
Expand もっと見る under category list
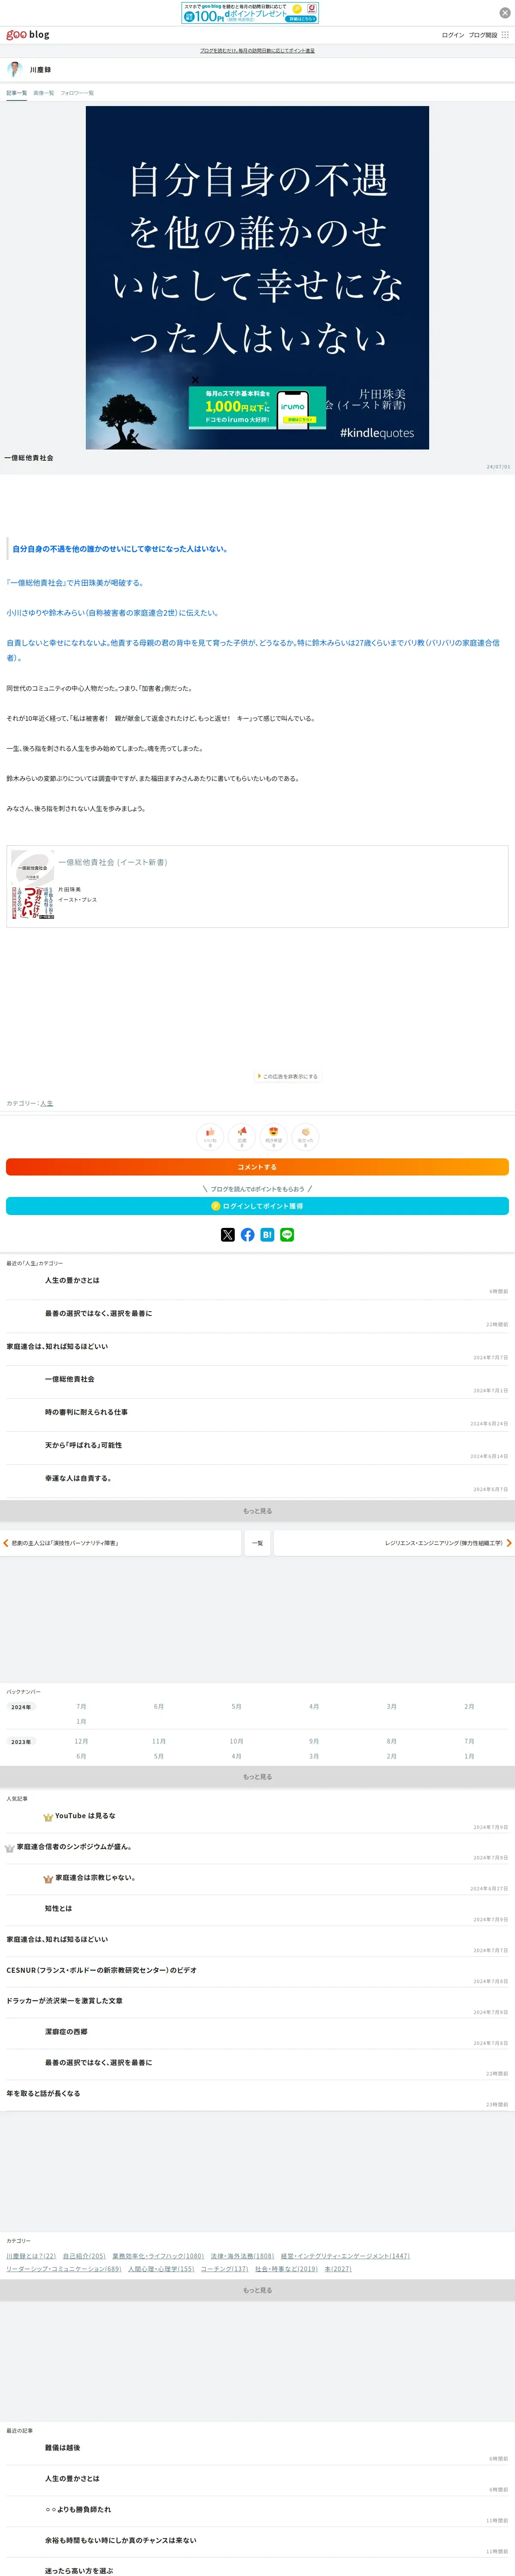[257, 2290]
